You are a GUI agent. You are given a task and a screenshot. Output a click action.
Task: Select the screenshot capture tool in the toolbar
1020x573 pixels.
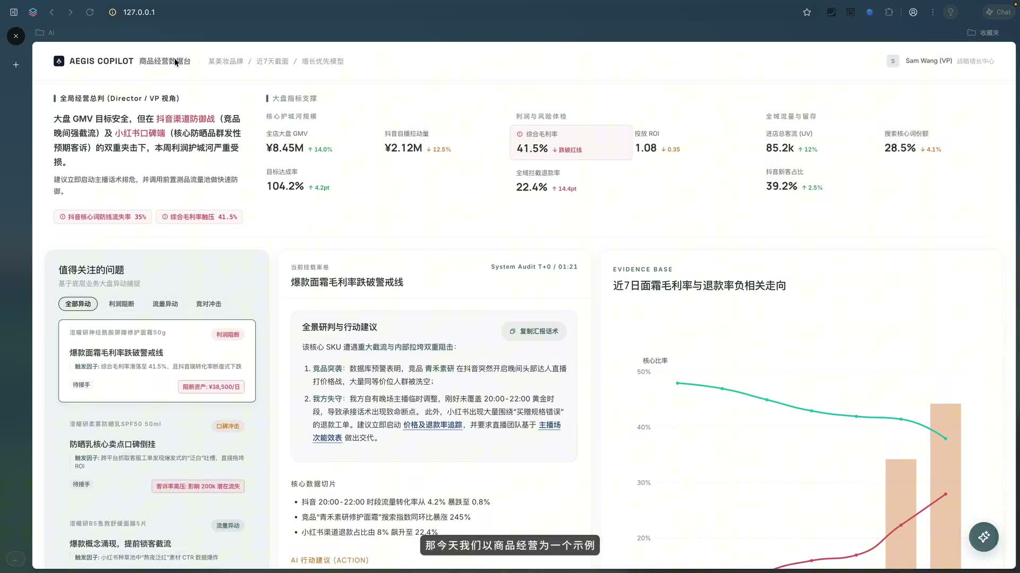(850, 12)
